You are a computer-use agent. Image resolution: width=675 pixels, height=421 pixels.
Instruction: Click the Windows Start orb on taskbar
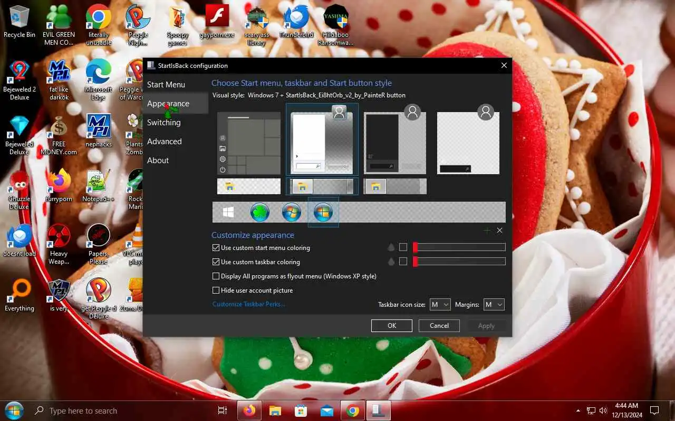[13, 410]
